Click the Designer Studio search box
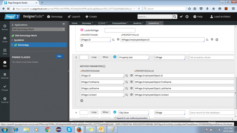Viewport: 237px width, 133px height. (x=155, y=17)
